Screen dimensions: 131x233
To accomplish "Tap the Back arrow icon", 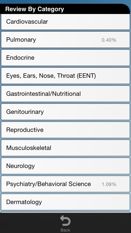I will pyautogui.click(x=65, y=221).
